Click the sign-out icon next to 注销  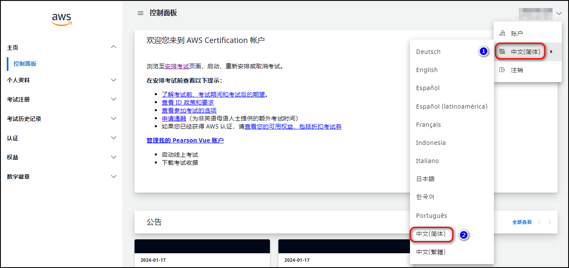pyautogui.click(x=502, y=70)
